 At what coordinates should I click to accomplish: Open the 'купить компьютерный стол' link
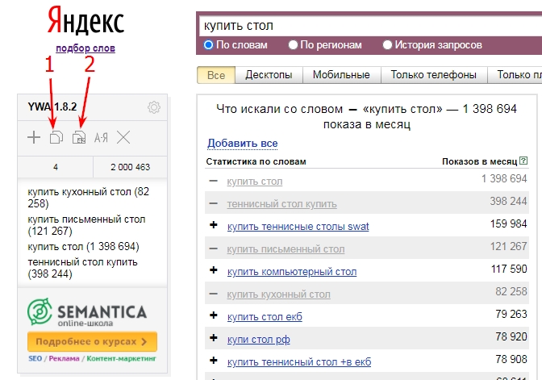pyautogui.click(x=292, y=272)
